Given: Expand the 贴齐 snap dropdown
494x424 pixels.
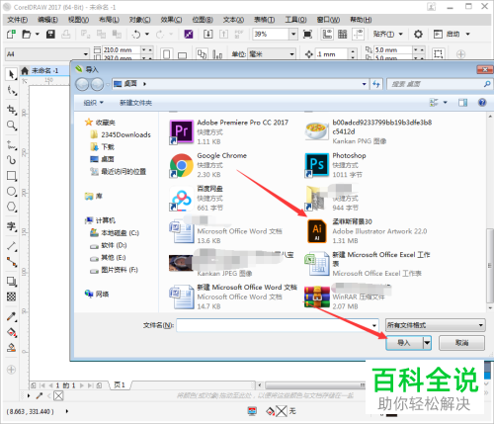Looking at the screenshot, I should click(401, 34).
